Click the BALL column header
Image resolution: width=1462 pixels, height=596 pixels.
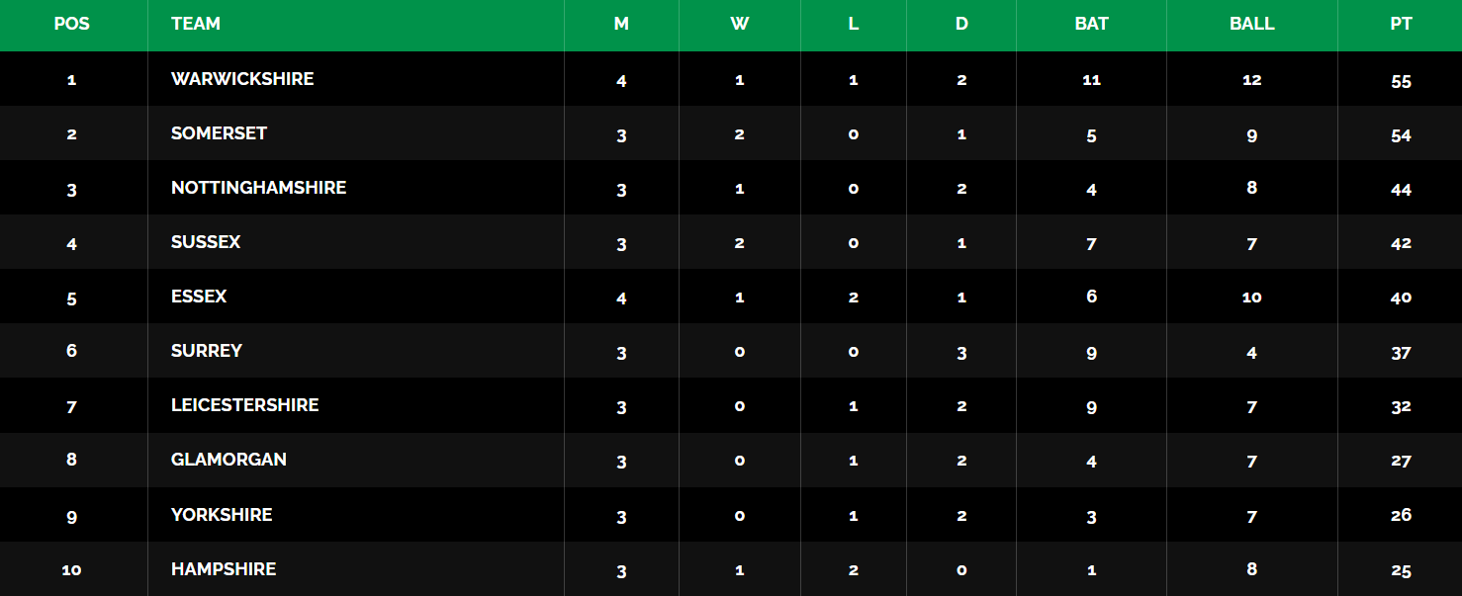click(1251, 24)
